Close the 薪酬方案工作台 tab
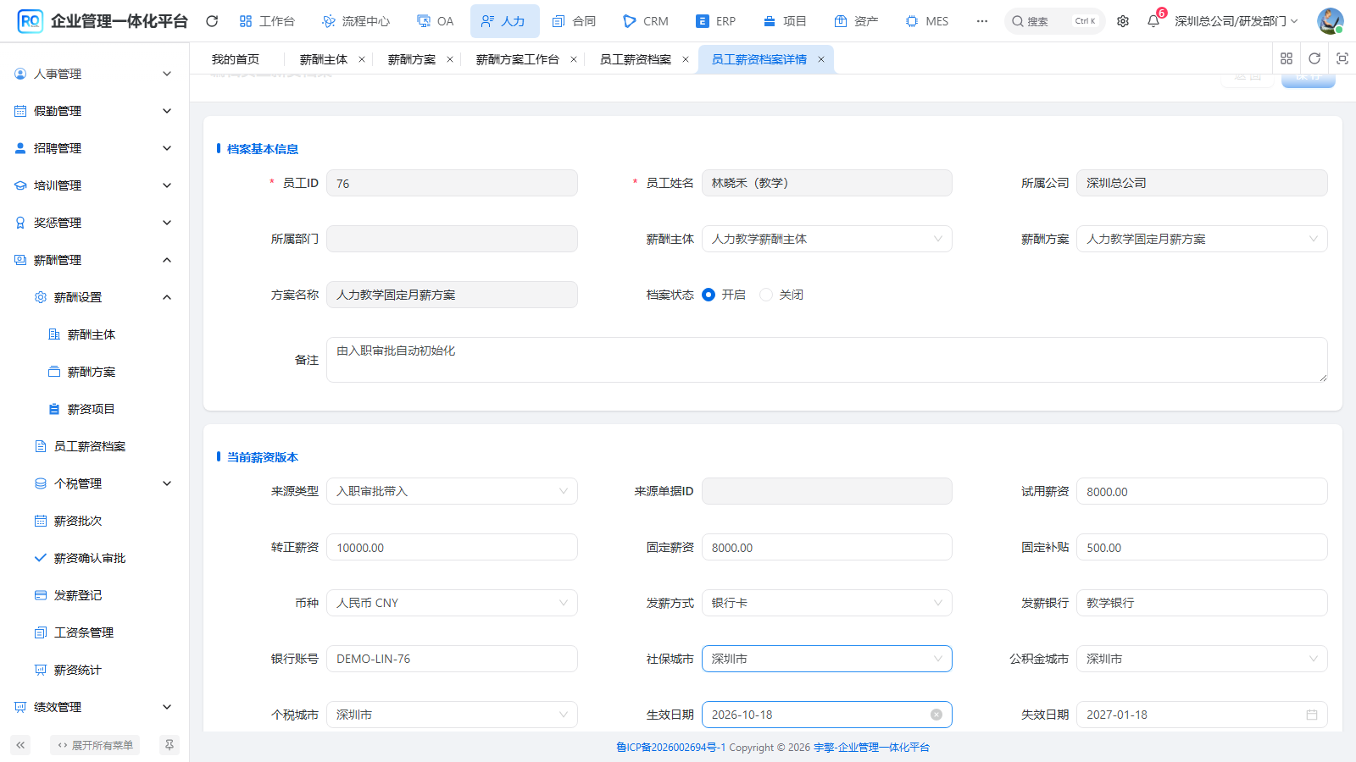The width and height of the screenshot is (1356, 762). 574,59
